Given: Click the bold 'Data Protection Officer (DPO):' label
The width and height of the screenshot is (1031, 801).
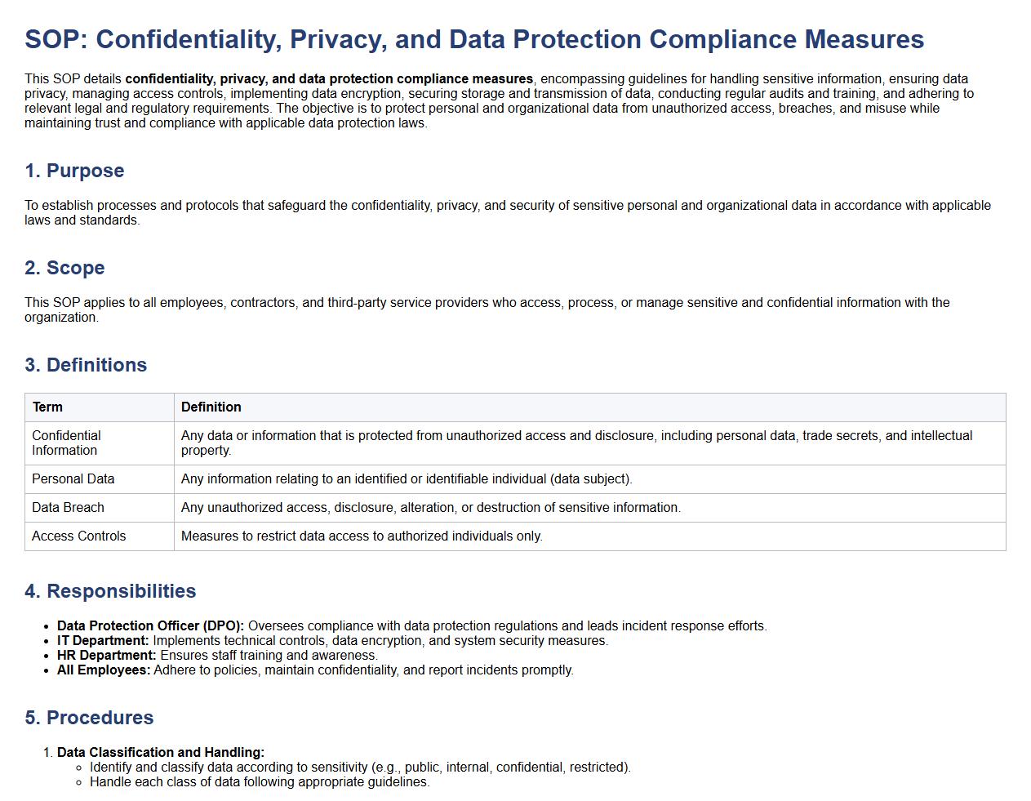Looking at the screenshot, I should tap(150, 625).
